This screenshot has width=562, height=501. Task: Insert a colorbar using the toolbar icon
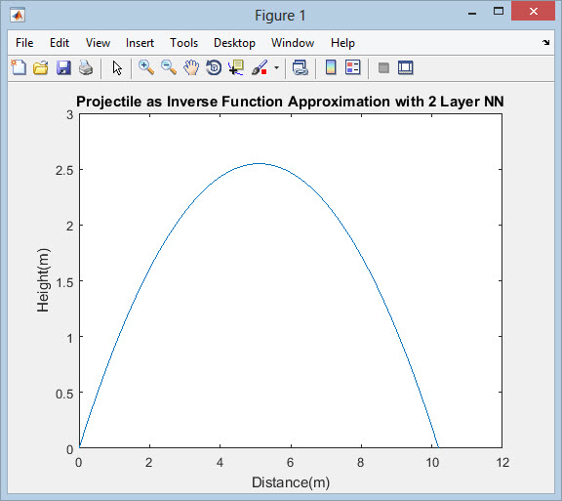pyautogui.click(x=331, y=67)
